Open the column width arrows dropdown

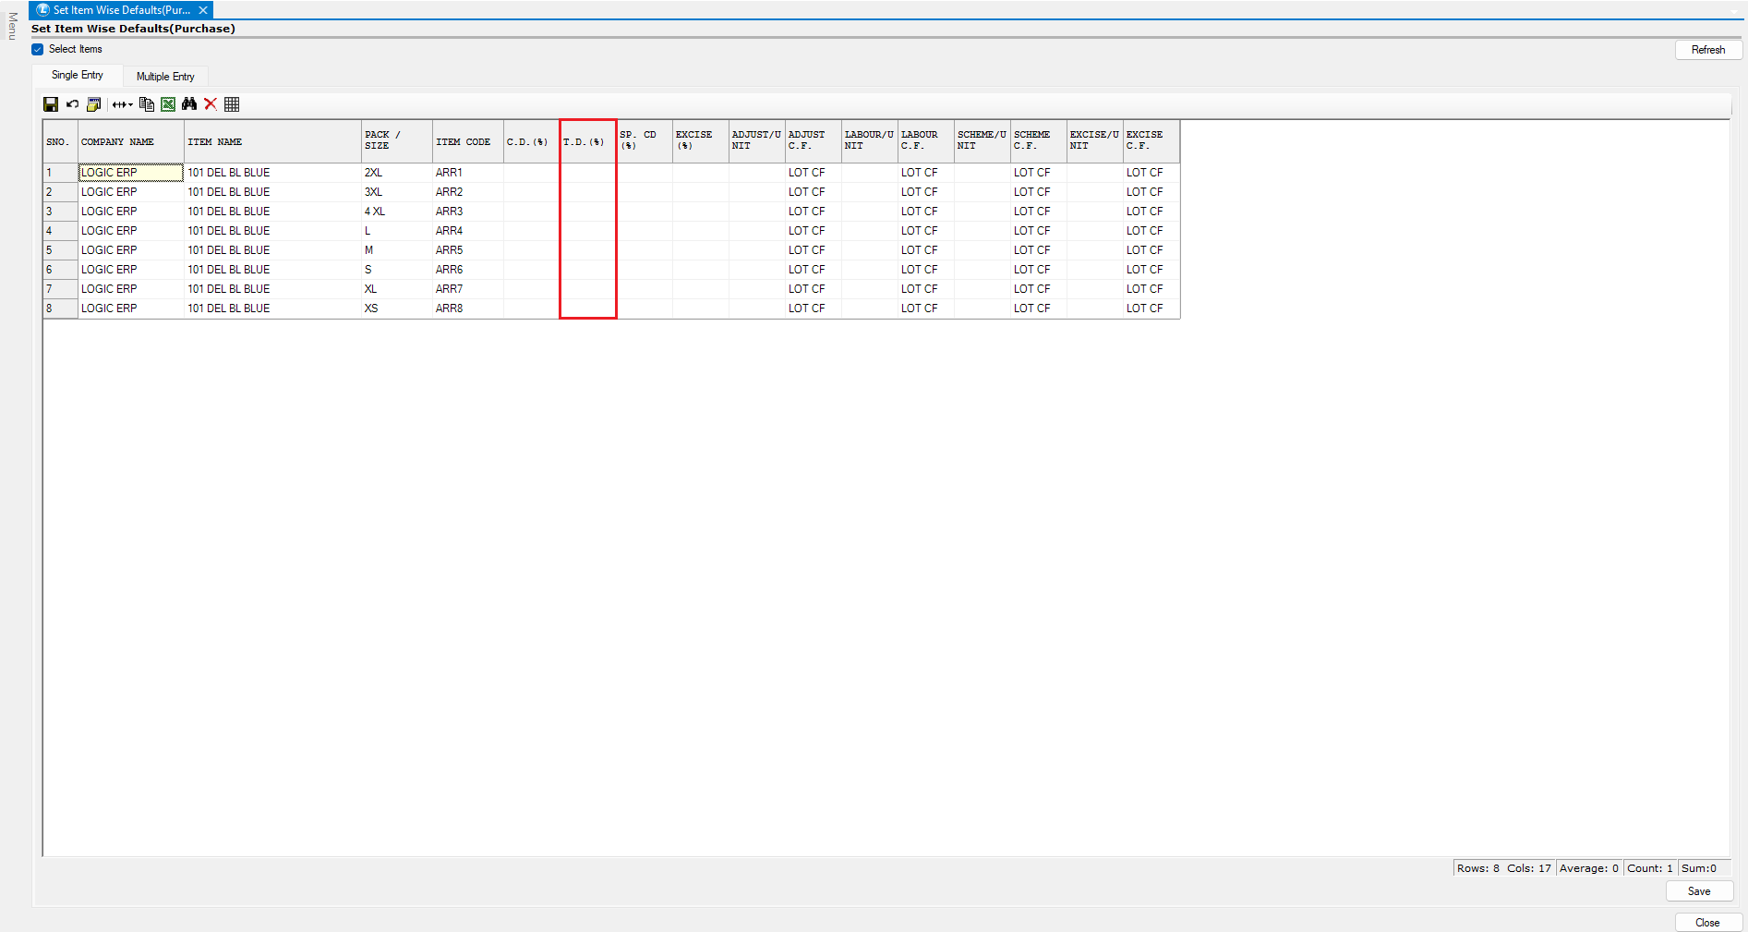122,104
